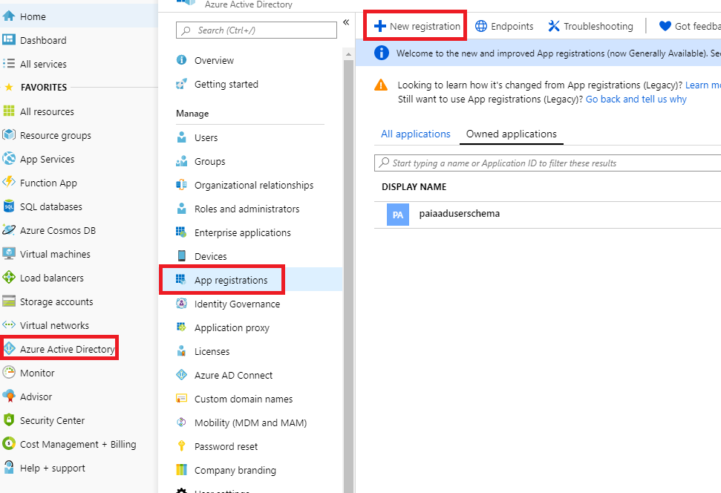This screenshot has width=721, height=493.
Task: Click the Function App lightning icon
Action: point(9,182)
